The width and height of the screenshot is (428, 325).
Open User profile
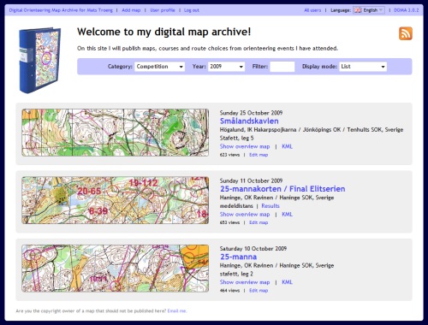[163, 10]
